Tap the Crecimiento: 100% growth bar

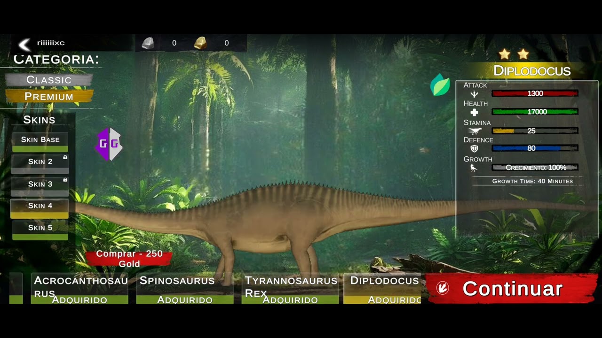click(x=535, y=168)
